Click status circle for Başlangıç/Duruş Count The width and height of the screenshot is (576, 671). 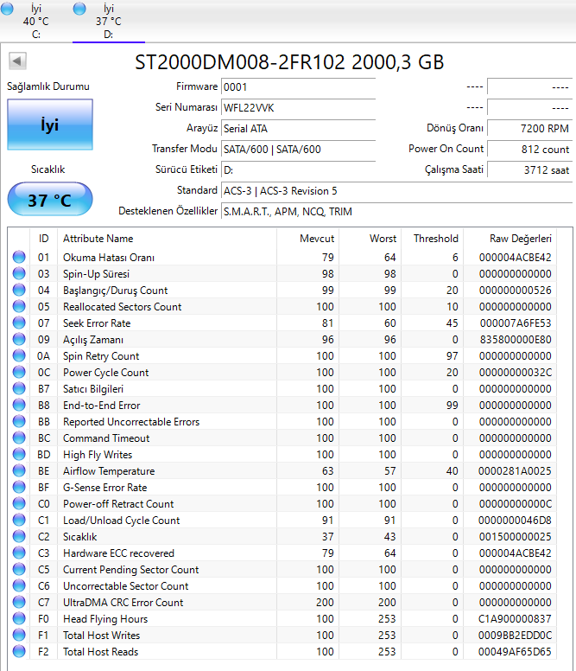[x=19, y=290]
